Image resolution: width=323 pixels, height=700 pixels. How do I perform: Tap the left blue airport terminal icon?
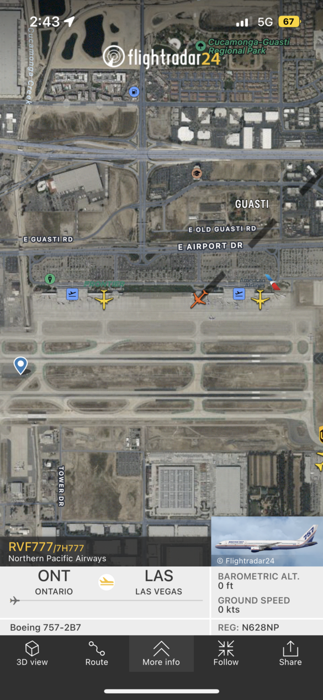[x=72, y=294]
